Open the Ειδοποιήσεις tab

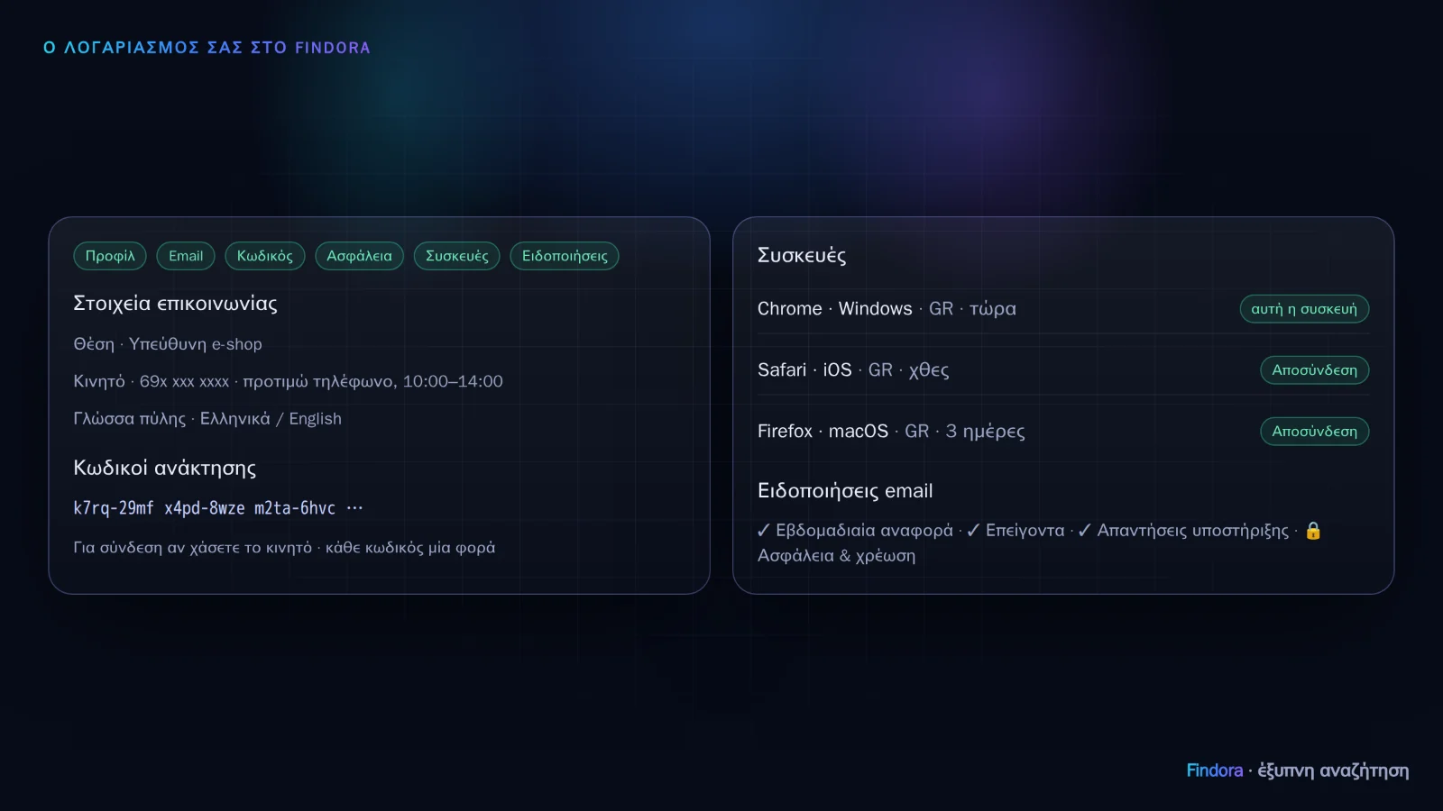565,256
